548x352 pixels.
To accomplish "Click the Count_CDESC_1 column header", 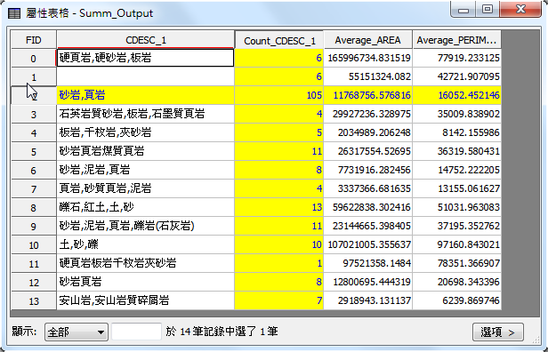I will pos(279,41).
